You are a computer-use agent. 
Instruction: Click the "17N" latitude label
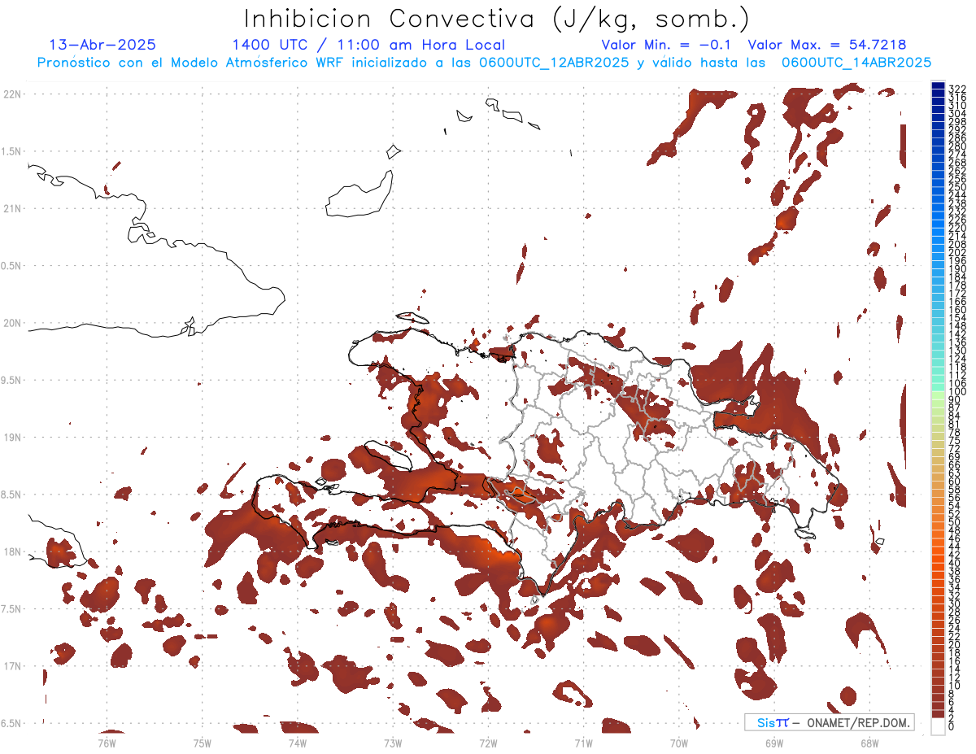[11, 667]
